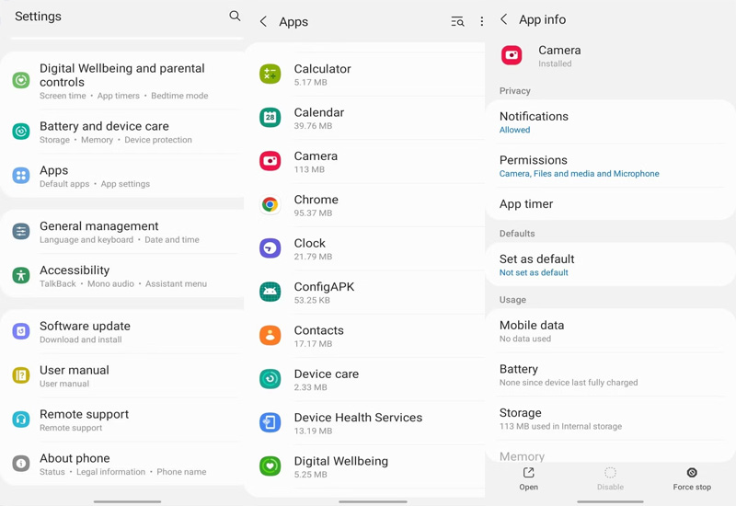The width and height of the screenshot is (736, 506).
Task: Tap the Calculator app icon
Action: [270, 75]
